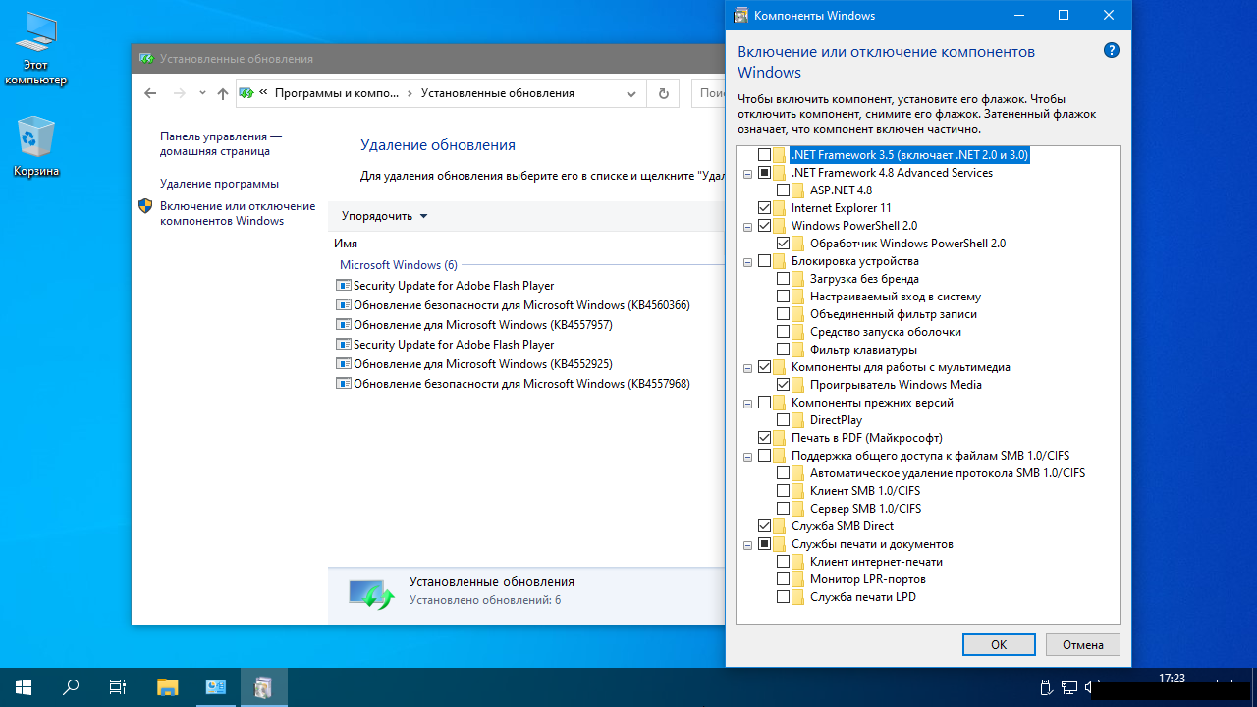Click taskbar clock showing 17:23

coord(1172,679)
